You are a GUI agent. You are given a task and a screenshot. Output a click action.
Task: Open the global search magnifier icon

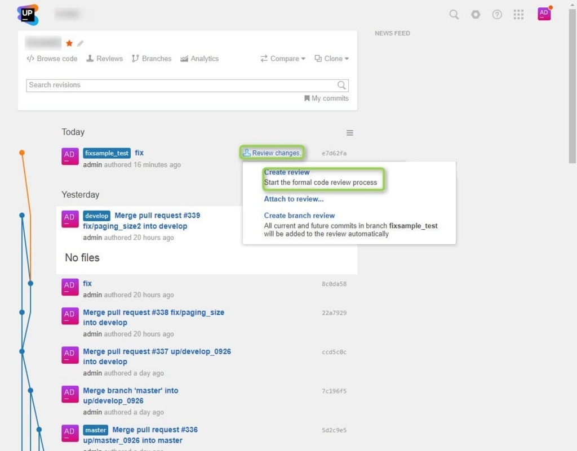[454, 14]
